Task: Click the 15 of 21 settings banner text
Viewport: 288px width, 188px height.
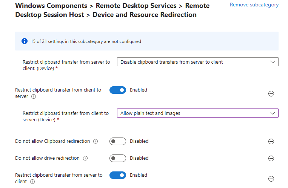Action: point(86,41)
